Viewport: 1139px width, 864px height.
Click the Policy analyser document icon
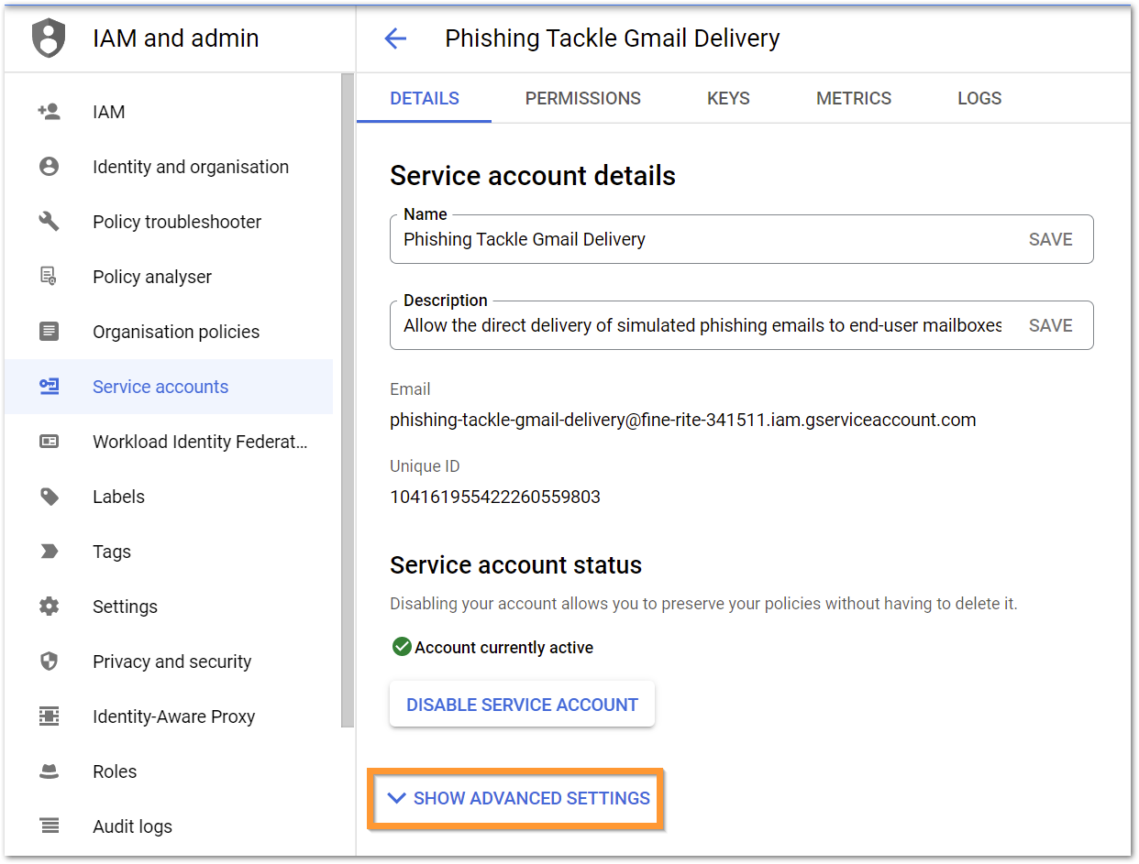click(50, 277)
